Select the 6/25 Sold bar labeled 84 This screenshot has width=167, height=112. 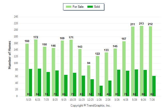click(x=39, y=82)
